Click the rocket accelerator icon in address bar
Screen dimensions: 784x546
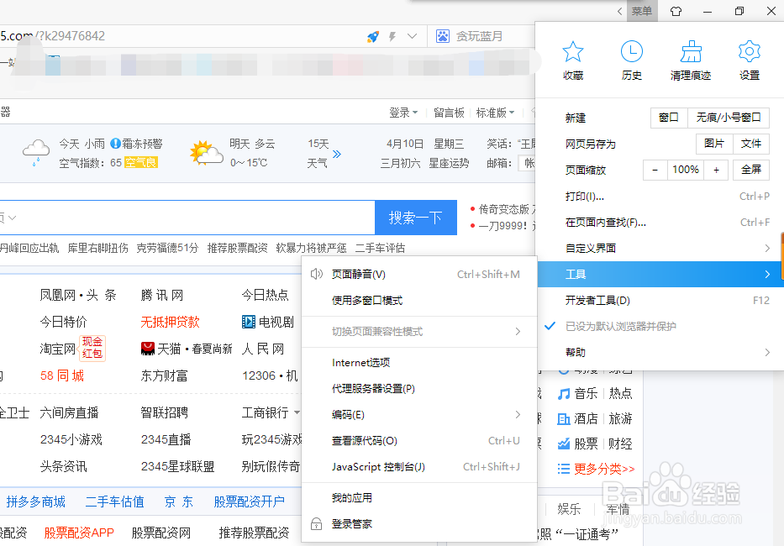(x=373, y=36)
